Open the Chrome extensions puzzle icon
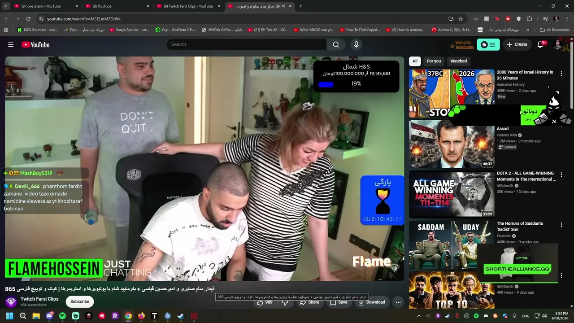574x323 pixels. 530,19
